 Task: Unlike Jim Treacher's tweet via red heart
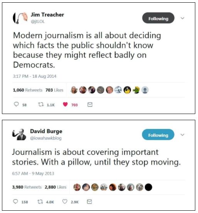click(x=65, y=104)
